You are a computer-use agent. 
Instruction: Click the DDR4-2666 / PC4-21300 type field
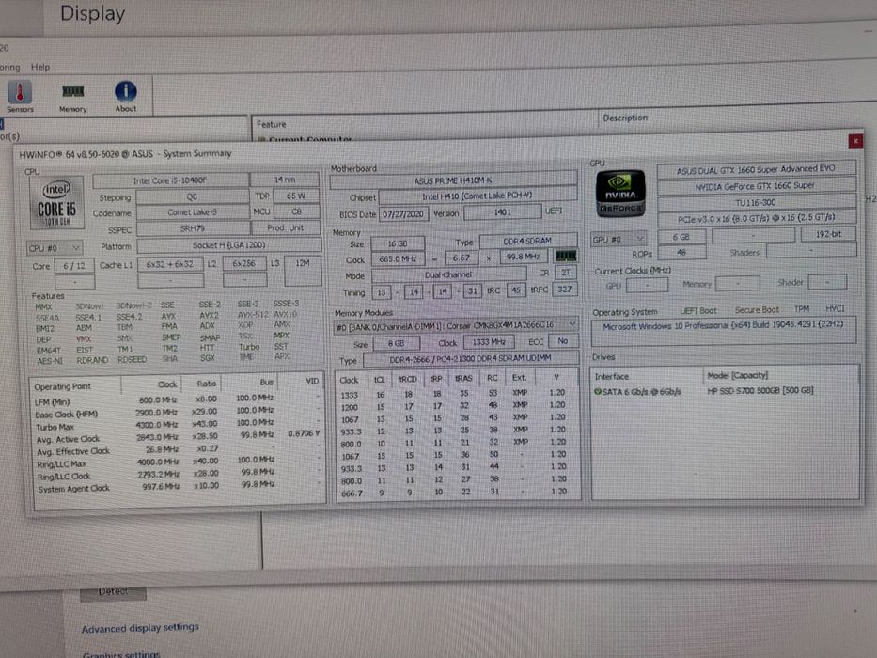470,358
